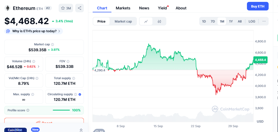
Task: Switch chart to Price view
Action: pos(102,21)
